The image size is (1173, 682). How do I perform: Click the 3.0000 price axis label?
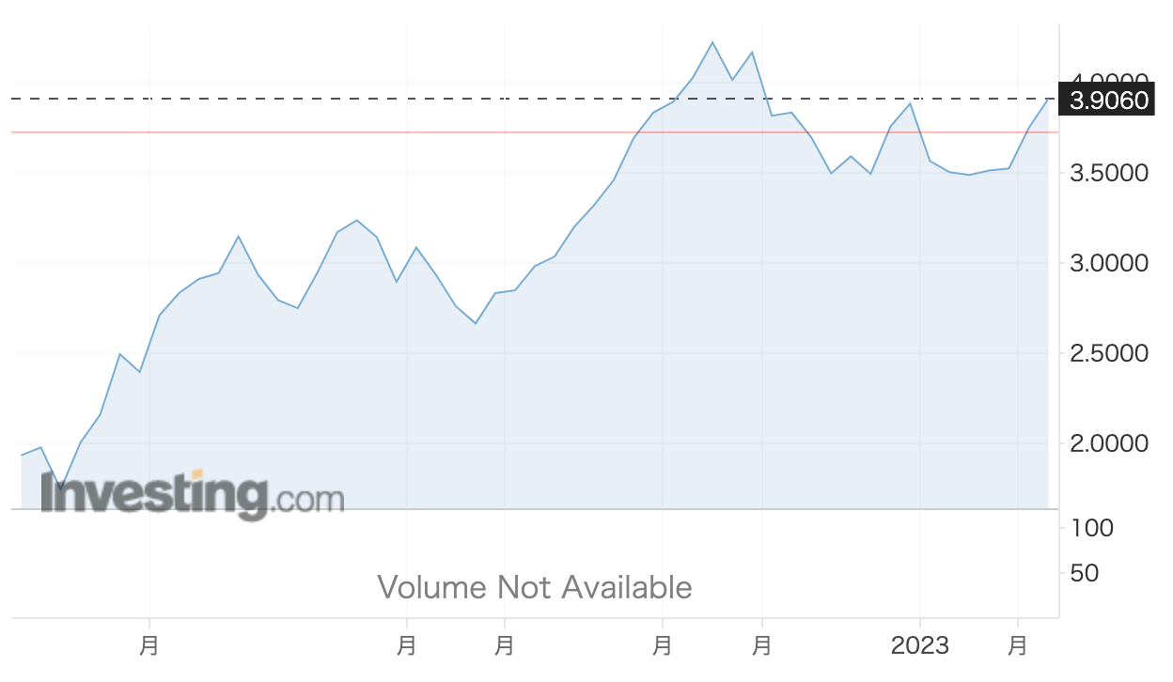pos(1109,264)
